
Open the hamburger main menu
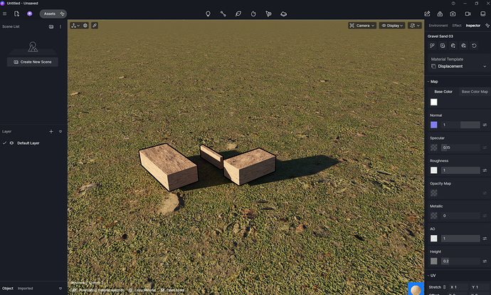pos(4,14)
